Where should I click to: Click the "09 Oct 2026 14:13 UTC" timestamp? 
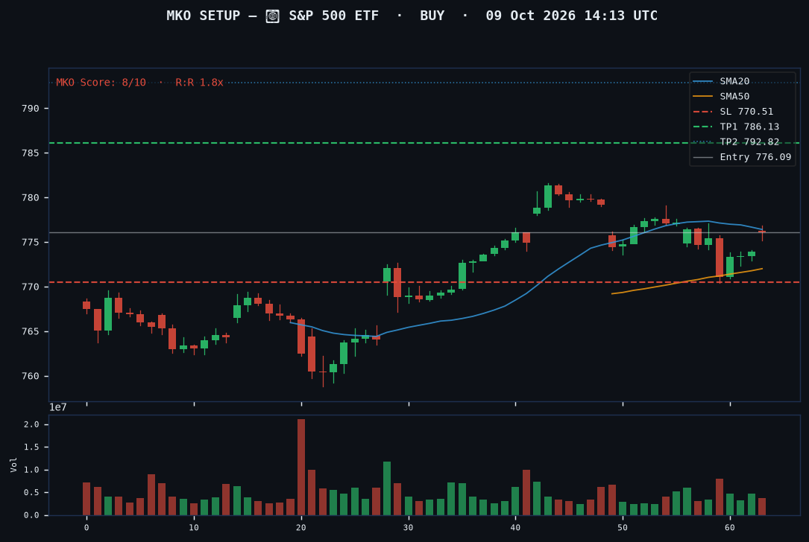point(572,16)
